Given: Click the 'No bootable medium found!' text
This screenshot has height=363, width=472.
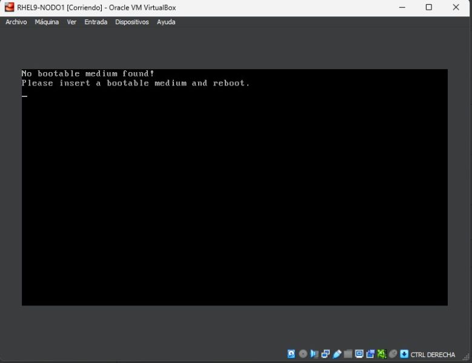Looking at the screenshot, I should pos(88,73).
